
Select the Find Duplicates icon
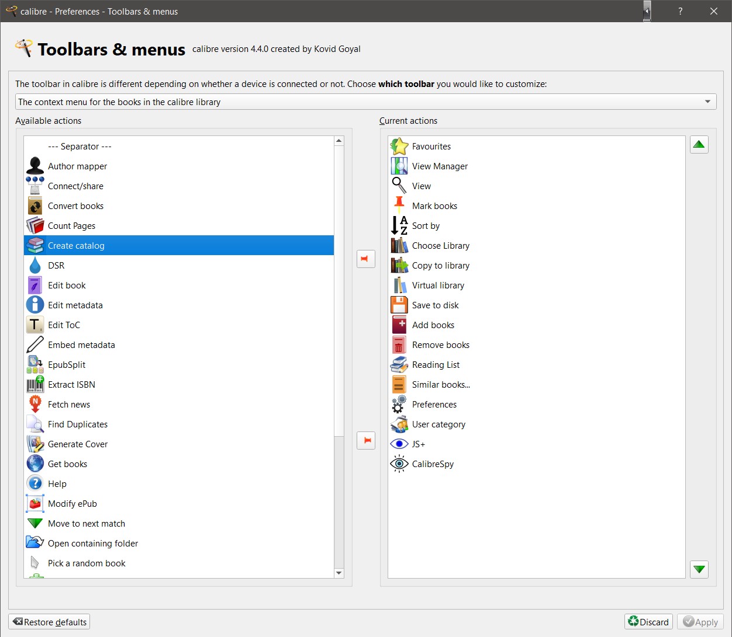pos(35,424)
